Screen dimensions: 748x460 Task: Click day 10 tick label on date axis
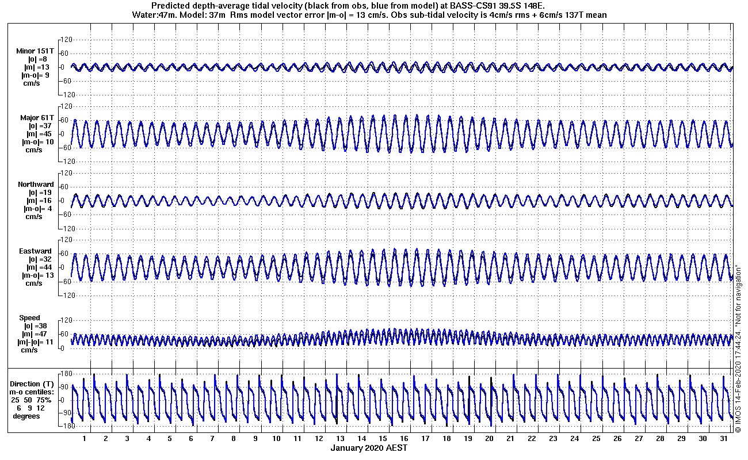click(277, 439)
